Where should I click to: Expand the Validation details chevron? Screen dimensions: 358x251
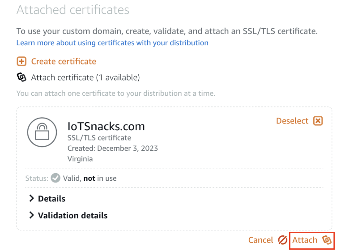point(31,215)
